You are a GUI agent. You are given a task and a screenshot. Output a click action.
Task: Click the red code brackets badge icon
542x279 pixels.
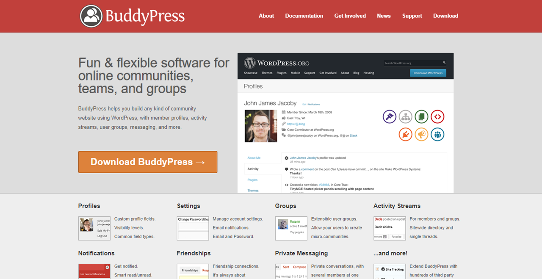point(437,116)
